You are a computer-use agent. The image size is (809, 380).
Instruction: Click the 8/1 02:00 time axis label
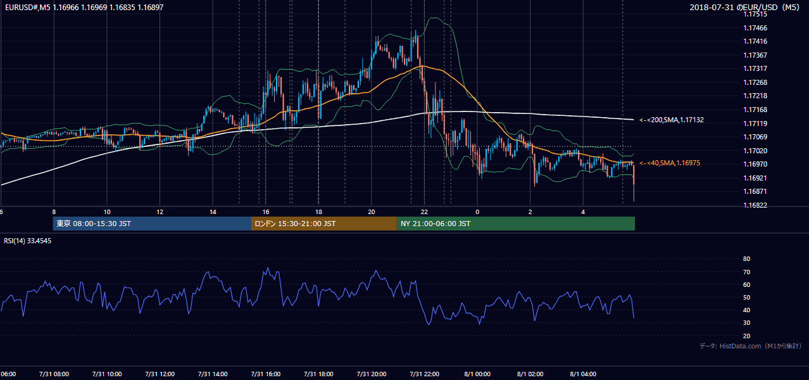530,374
